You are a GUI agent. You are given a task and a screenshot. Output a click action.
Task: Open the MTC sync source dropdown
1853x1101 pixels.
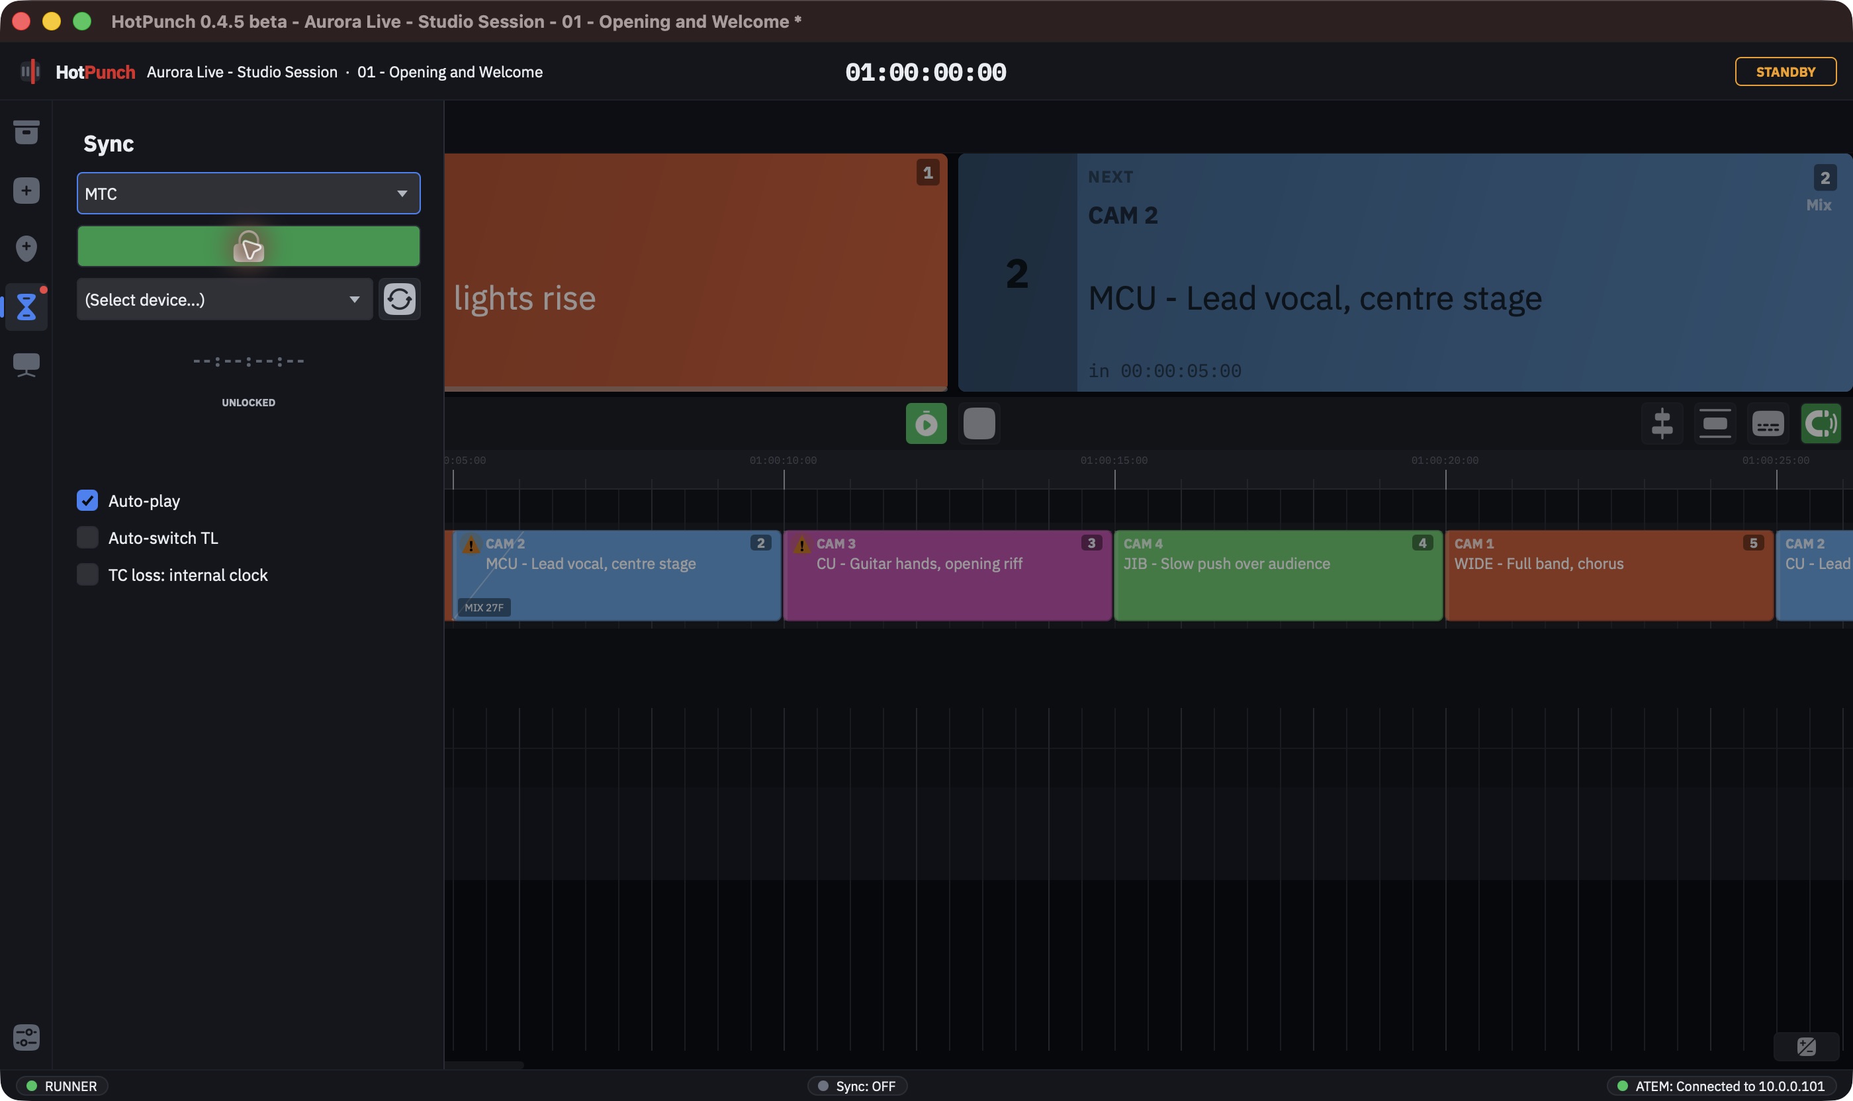pyautogui.click(x=249, y=194)
